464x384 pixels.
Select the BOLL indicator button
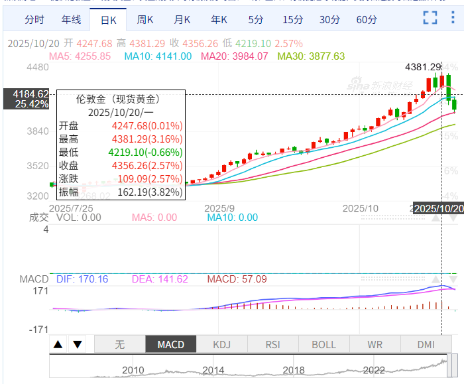pos(323,344)
